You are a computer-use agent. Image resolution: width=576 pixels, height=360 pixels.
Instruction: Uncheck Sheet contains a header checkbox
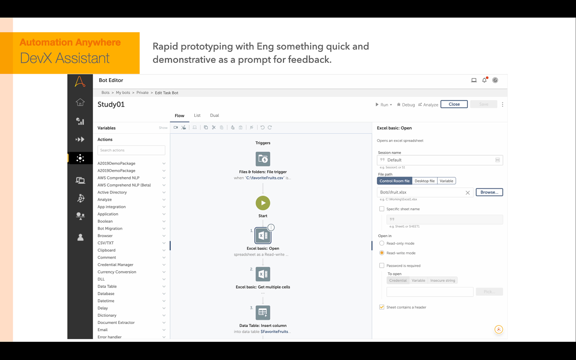pos(382,307)
